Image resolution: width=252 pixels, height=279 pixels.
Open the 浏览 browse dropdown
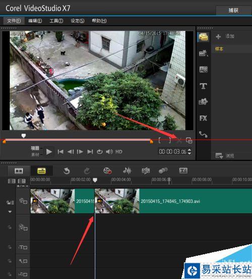225,156
